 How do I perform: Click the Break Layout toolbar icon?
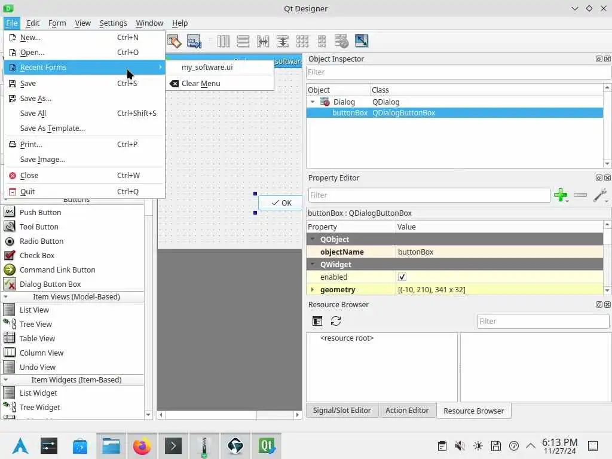341,41
